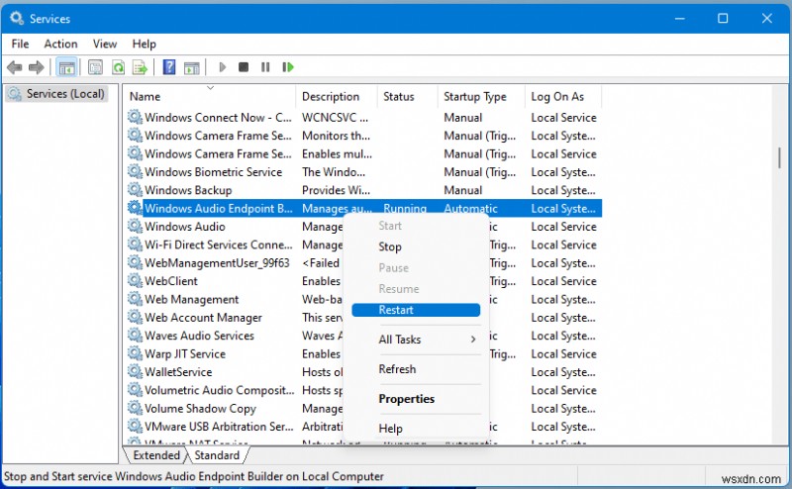Click the vertical scrollbar thumb of services list

(779, 157)
